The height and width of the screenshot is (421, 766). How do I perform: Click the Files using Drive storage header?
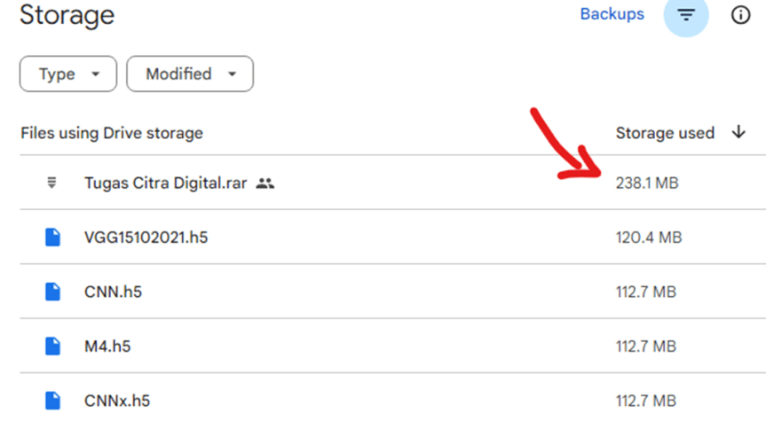tap(112, 133)
